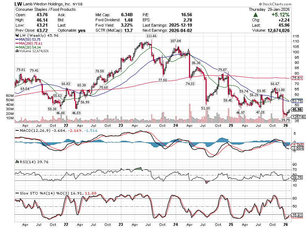Click the 53.75 MA(50) axis tag
The width and height of the screenshot is (306, 228).
(x=297, y=101)
